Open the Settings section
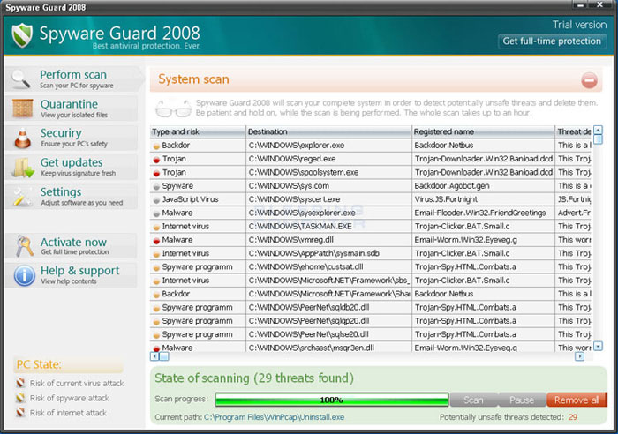618x434 pixels. click(x=72, y=197)
